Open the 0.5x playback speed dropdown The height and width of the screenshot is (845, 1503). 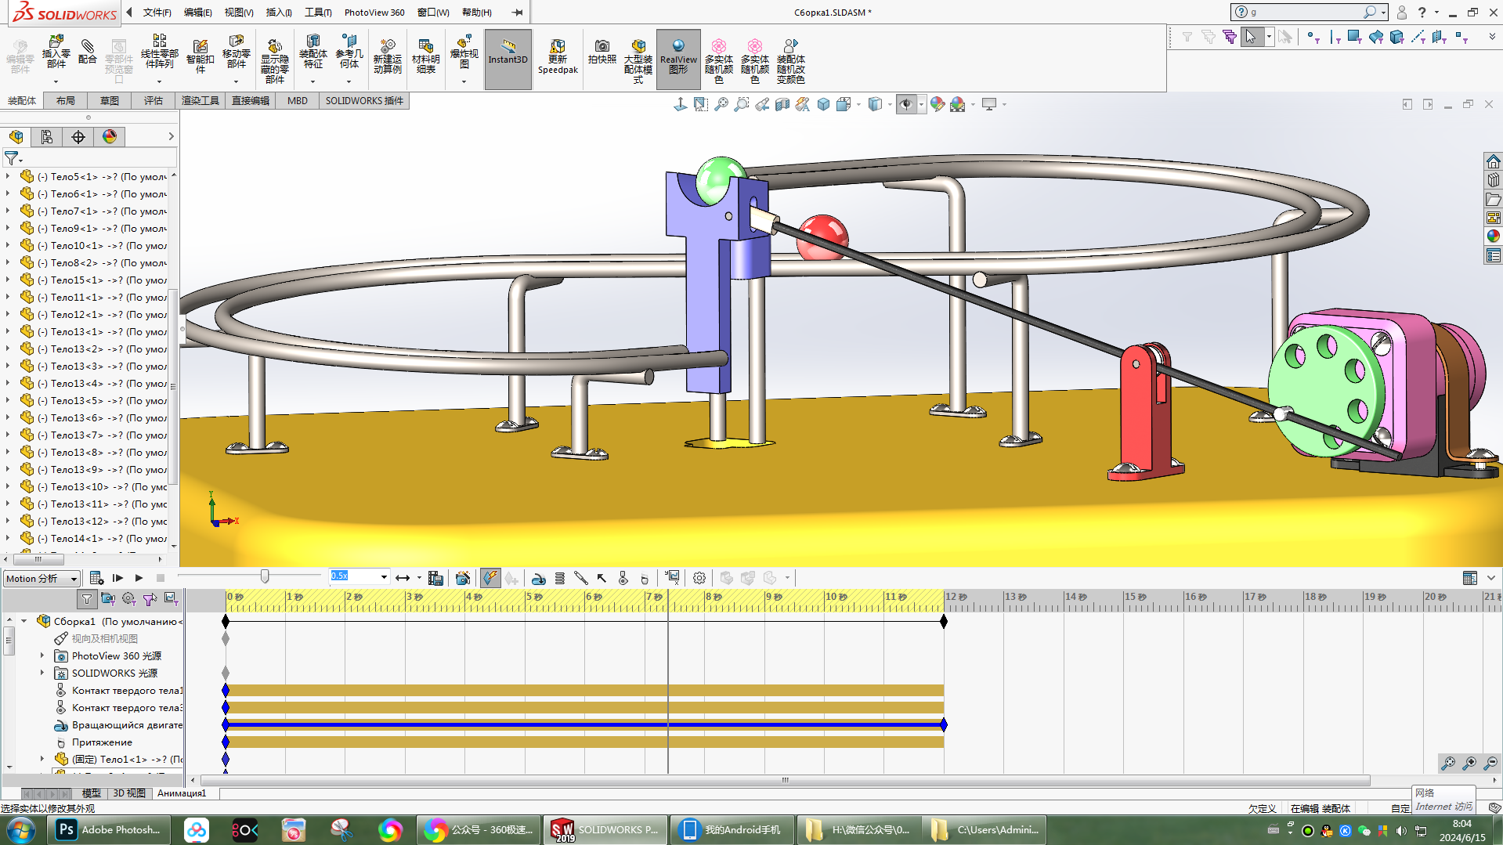click(x=384, y=577)
